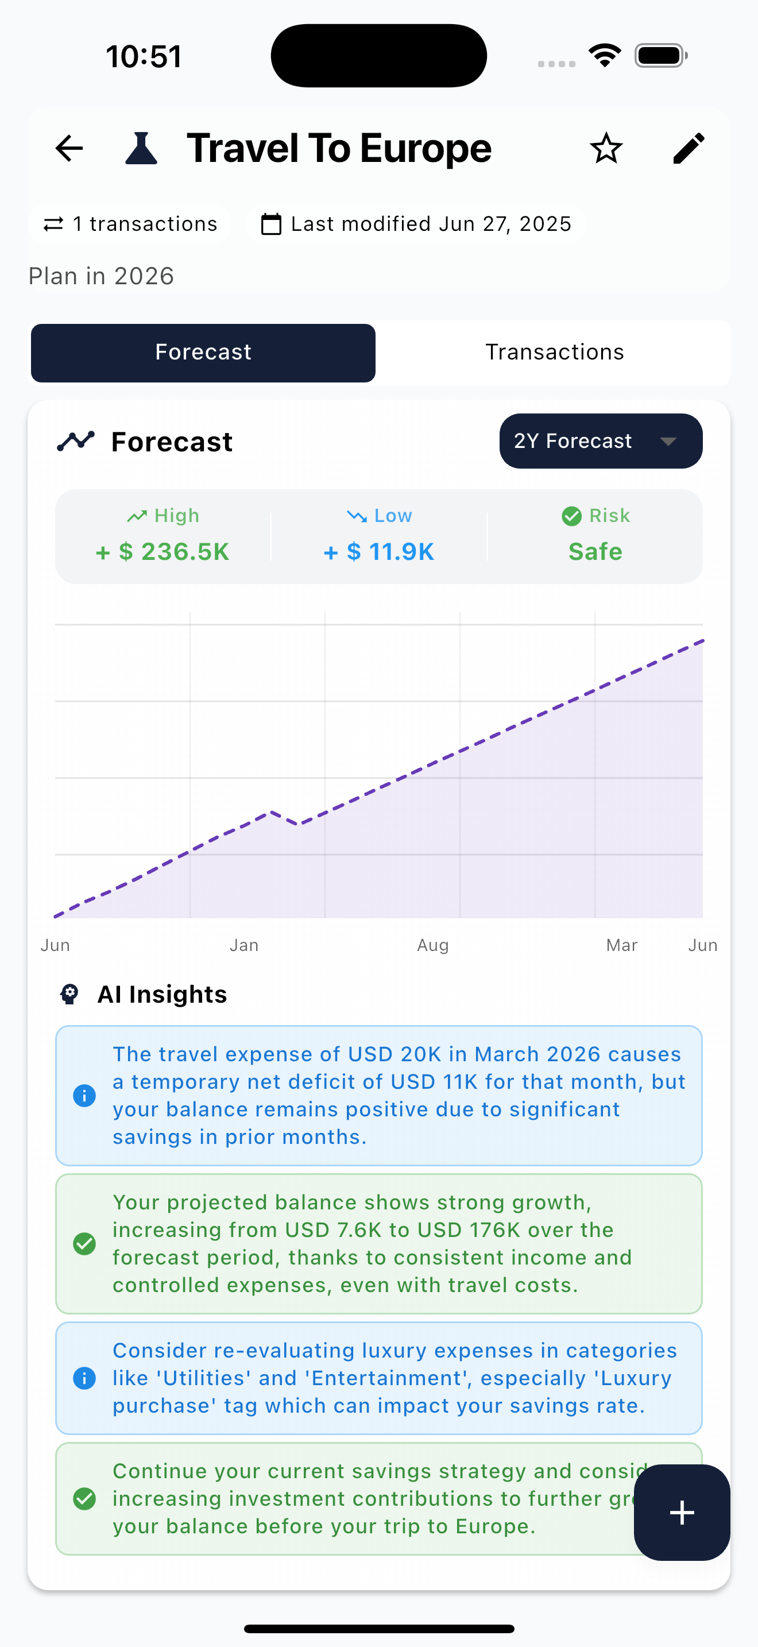The height and width of the screenshot is (1647, 758).
Task: Click the green Risk checkmark icon
Action: (x=571, y=516)
